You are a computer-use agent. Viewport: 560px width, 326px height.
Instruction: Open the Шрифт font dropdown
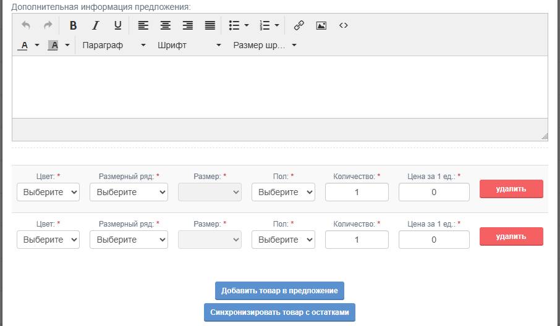(x=189, y=45)
